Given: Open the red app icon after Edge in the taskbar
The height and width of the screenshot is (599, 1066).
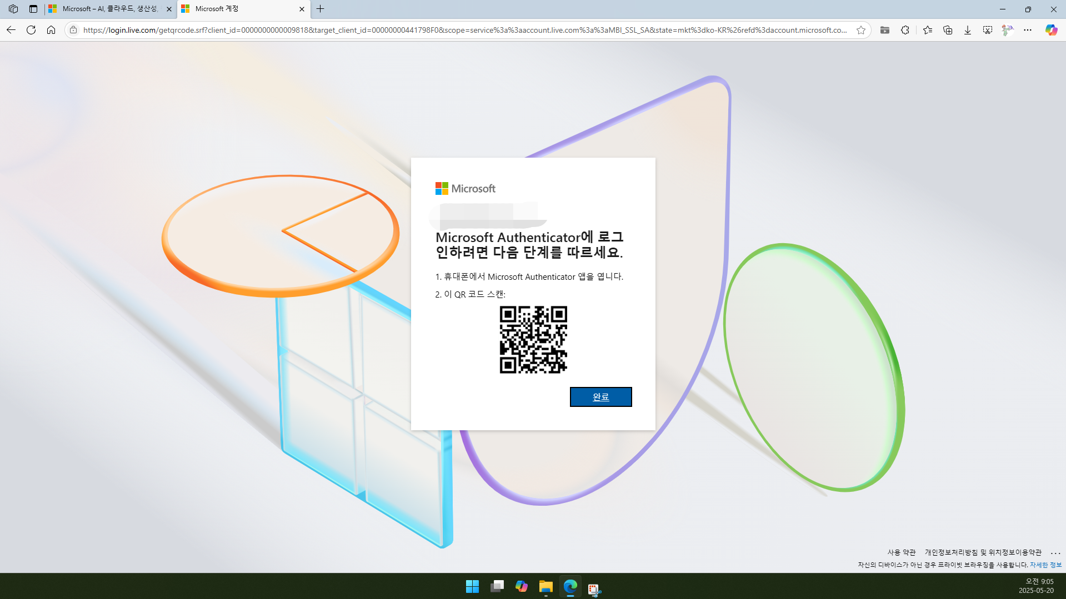Looking at the screenshot, I should (594, 588).
